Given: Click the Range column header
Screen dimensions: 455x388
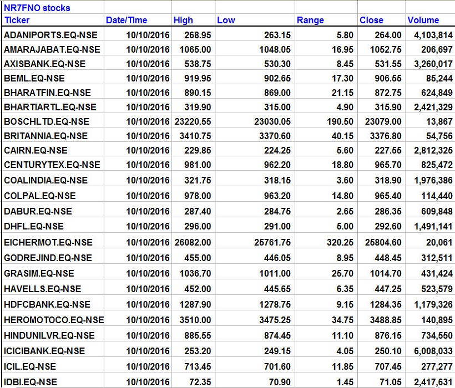Looking at the screenshot, I should click(310, 21).
